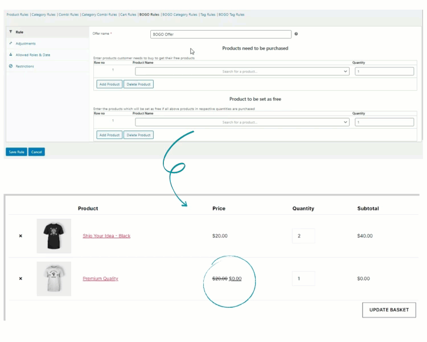Click Add Product under free products
427x342 pixels.
click(109, 135)
